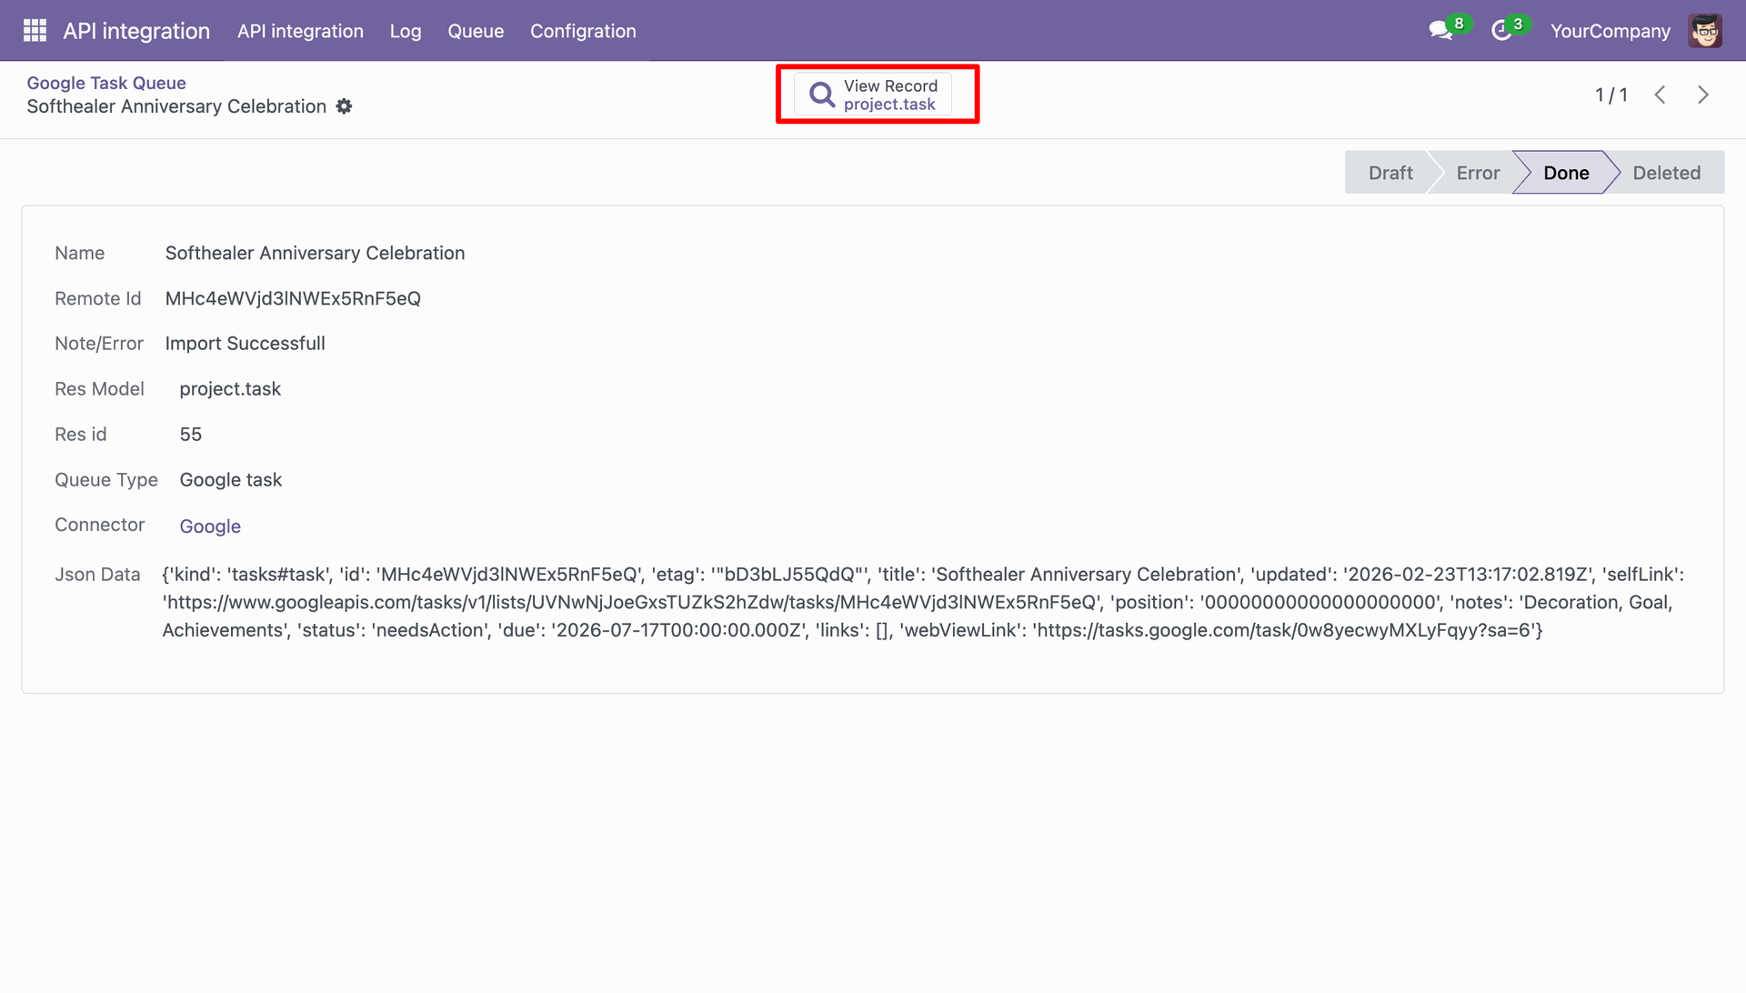1746x993 pixels.
Task: Select the Log menu item
Action: 406,31
